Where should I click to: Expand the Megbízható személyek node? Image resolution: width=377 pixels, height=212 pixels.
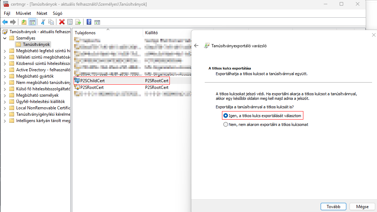pyautogui.click(x=5, y=95)
